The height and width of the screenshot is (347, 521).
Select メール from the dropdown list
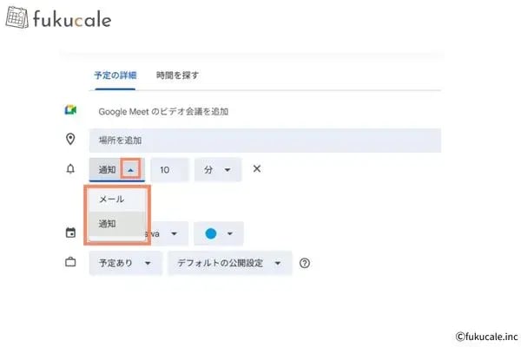tap(113, 200)
